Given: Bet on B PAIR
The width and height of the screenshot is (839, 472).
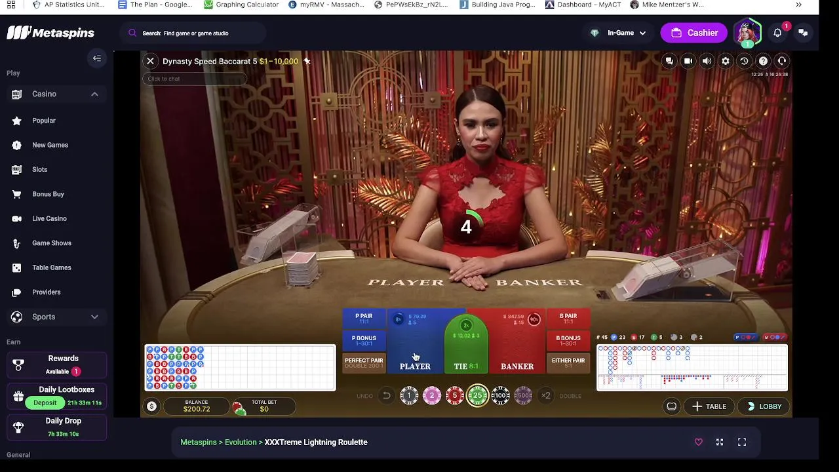Looking at the screenshot, I should [568, 319].
